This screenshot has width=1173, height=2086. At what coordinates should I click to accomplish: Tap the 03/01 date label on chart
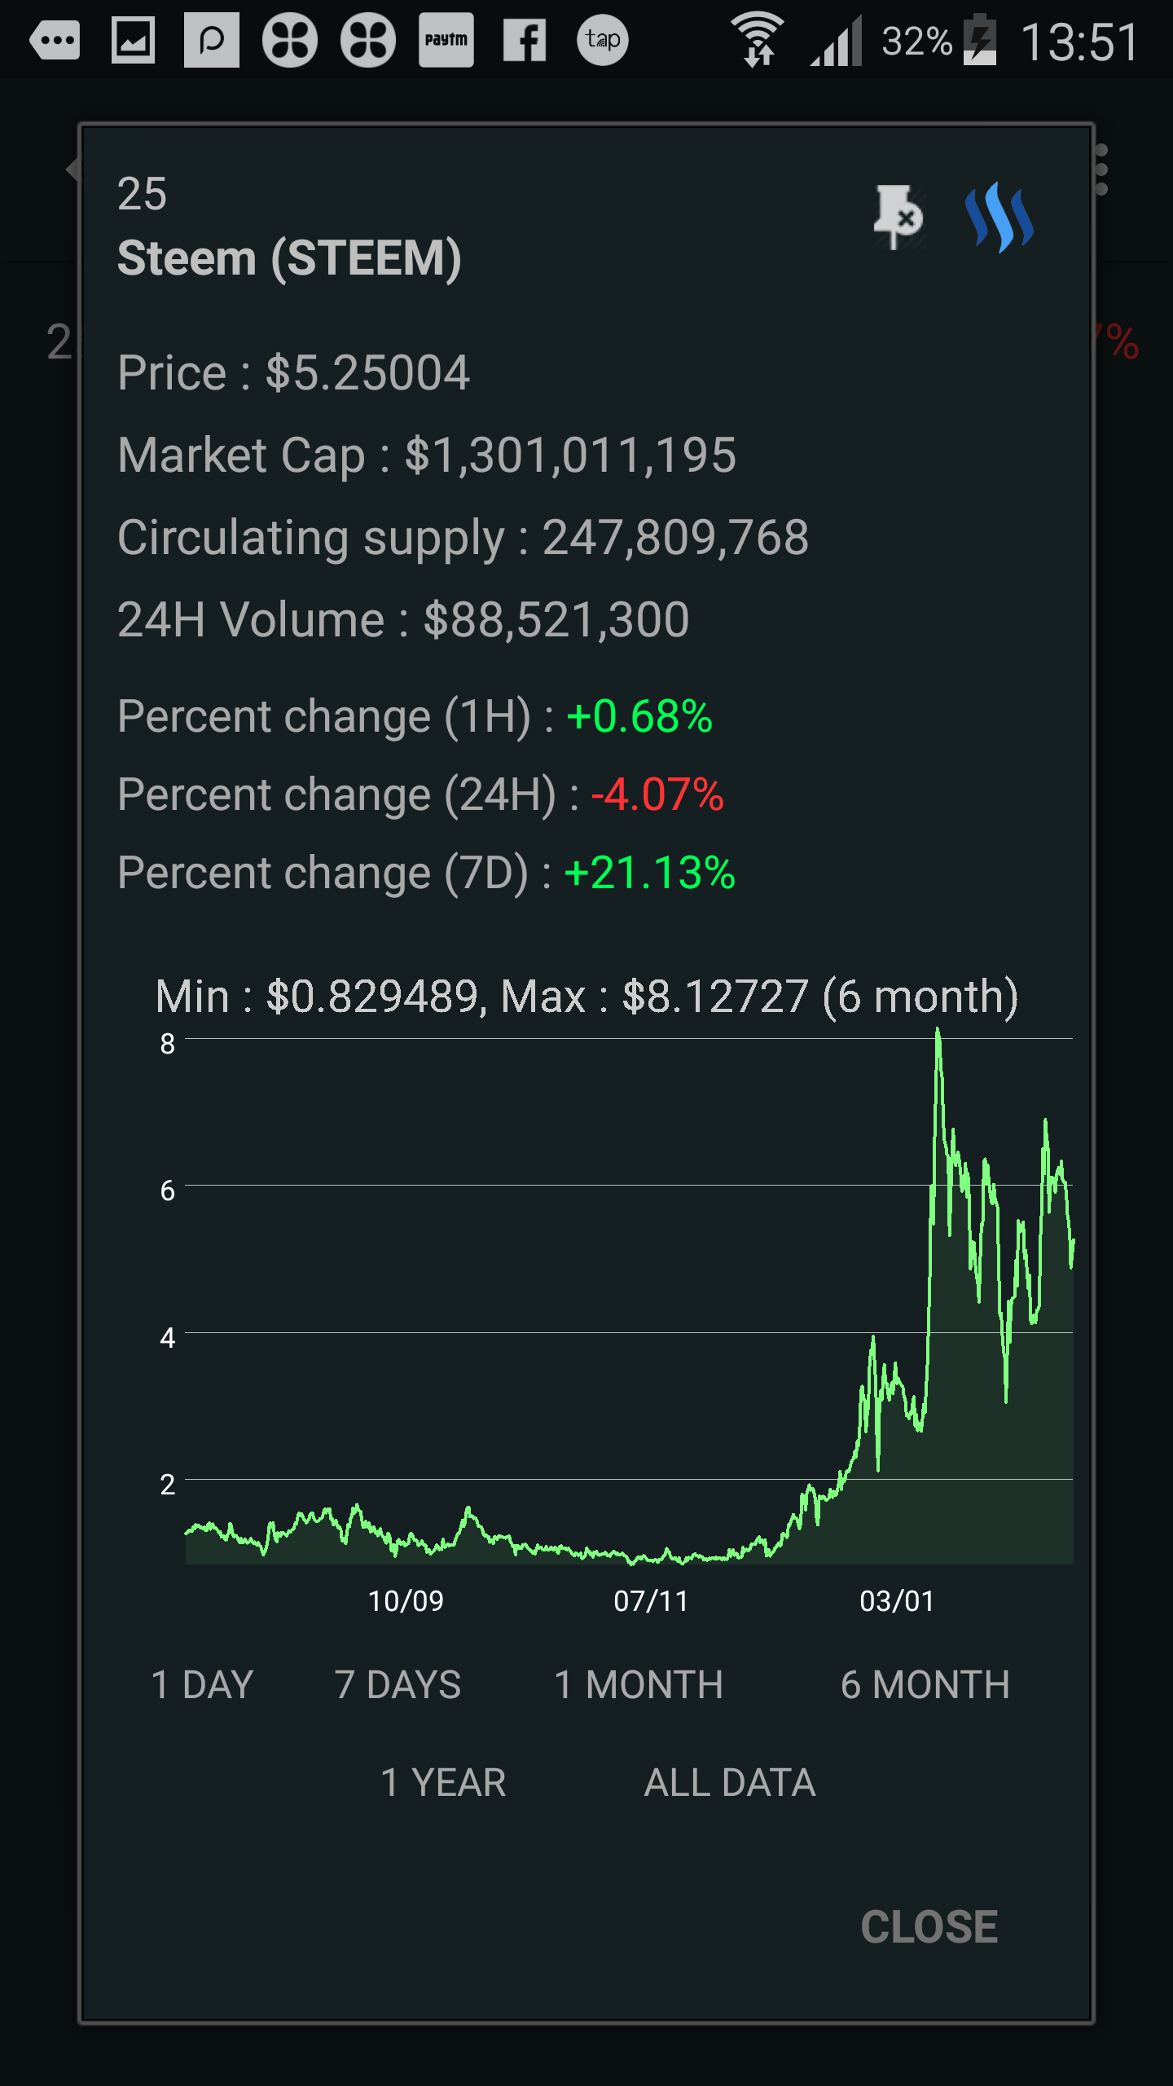[897, 1601]
